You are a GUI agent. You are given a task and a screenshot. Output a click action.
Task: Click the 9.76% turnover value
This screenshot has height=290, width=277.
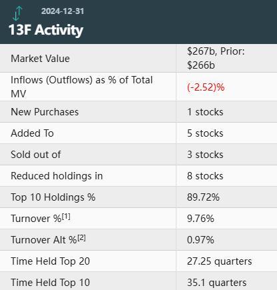[200, 219]
